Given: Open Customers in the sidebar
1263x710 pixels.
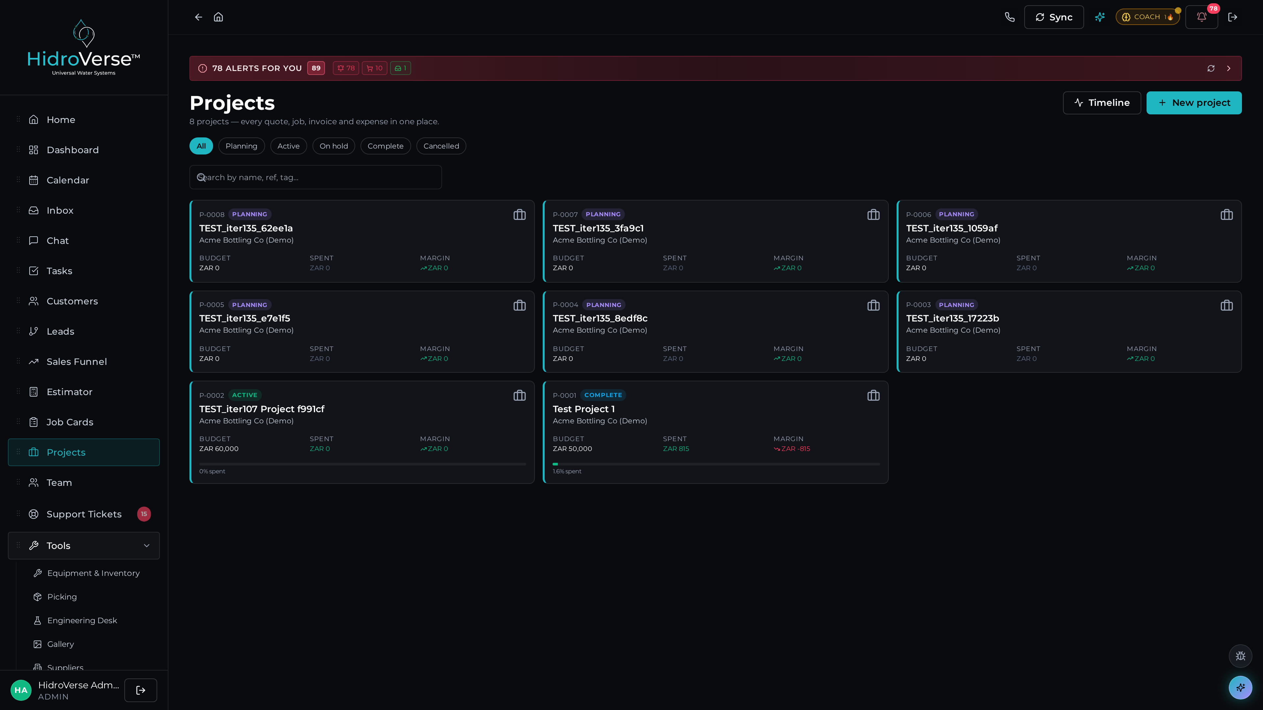Looking at the screenshot, I should pyautogui.click(x=84, y=301).
